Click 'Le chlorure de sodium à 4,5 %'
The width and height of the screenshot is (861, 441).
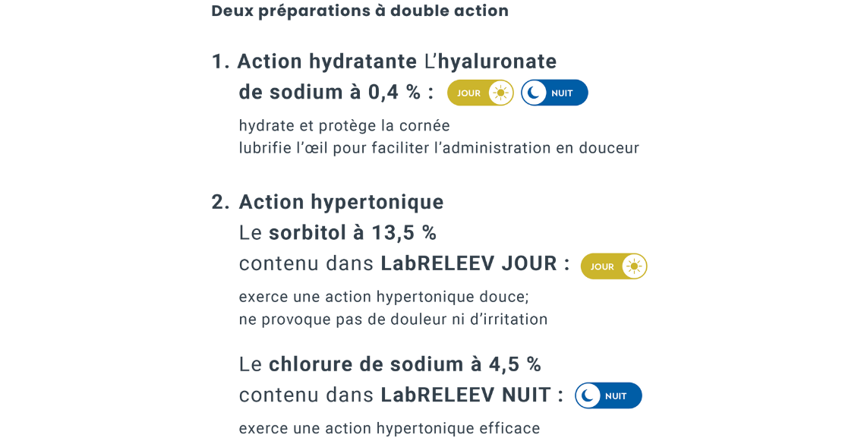tap(389, 364)
